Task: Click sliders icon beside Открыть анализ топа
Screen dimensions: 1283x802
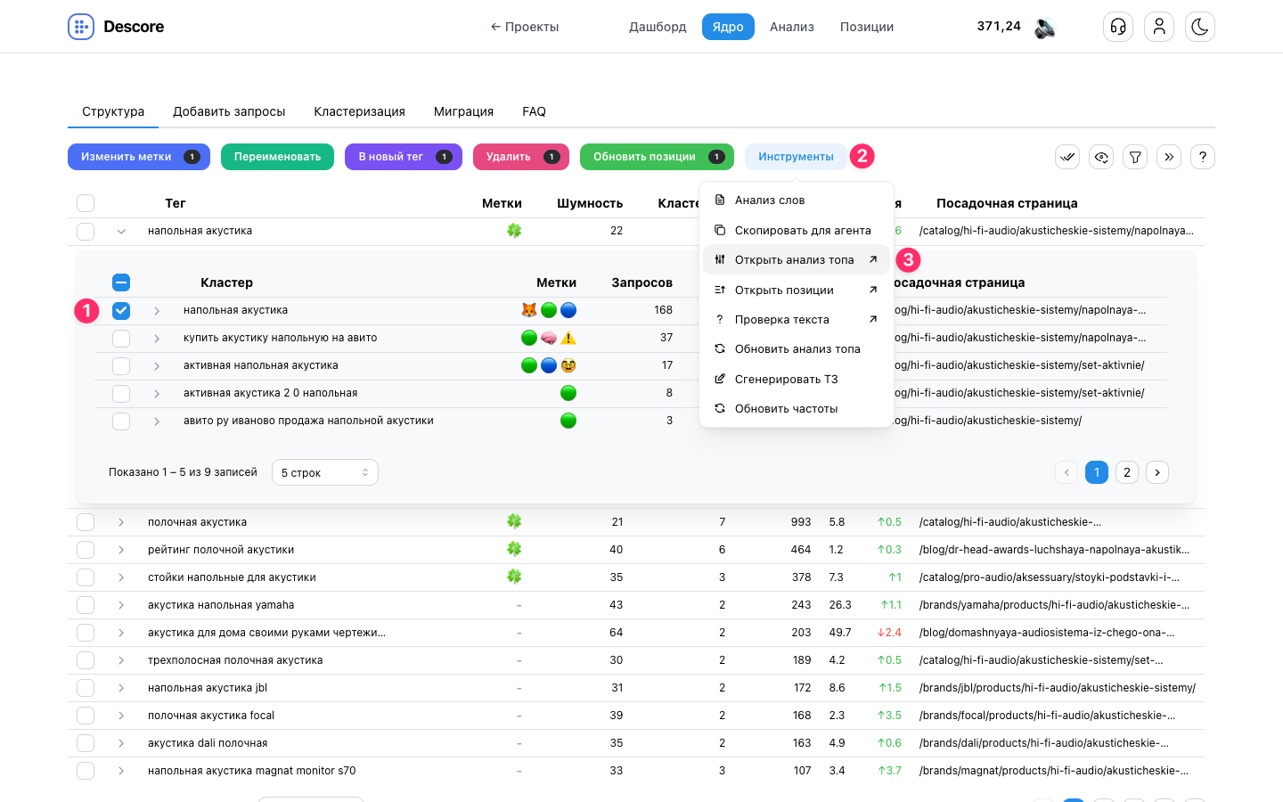Action: point(720,260)
